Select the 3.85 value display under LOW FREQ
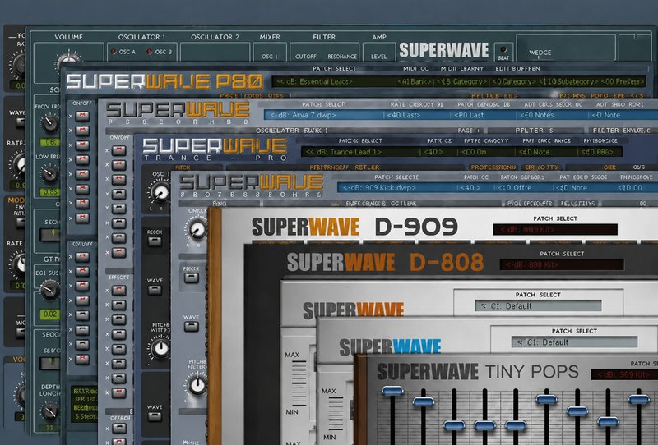 pos(49,191)
